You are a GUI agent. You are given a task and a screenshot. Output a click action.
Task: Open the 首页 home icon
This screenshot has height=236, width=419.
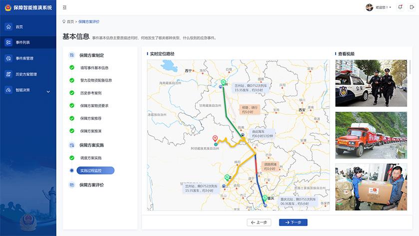pos(8,27)
